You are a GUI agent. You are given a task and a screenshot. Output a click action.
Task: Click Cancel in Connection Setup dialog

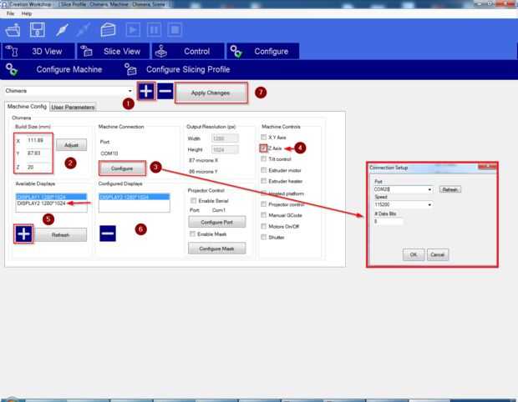[438, 254]
